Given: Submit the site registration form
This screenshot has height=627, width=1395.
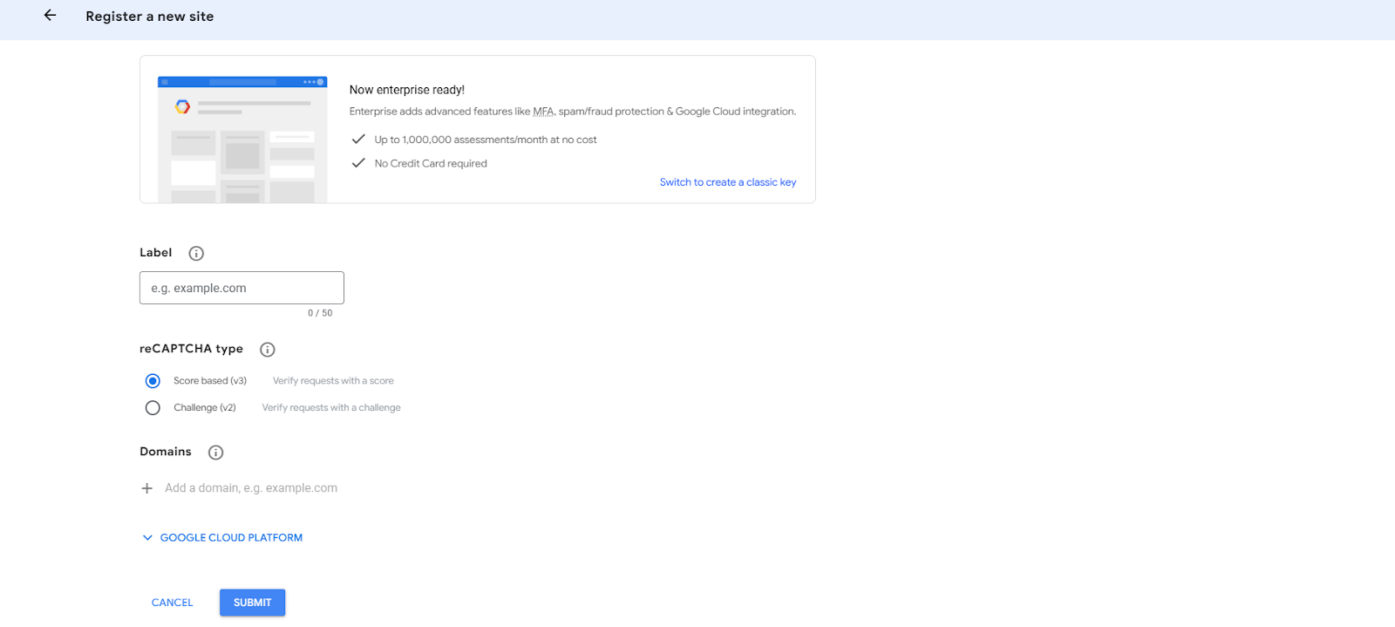Looking at the screenshot, I should (x=253, y=603).
